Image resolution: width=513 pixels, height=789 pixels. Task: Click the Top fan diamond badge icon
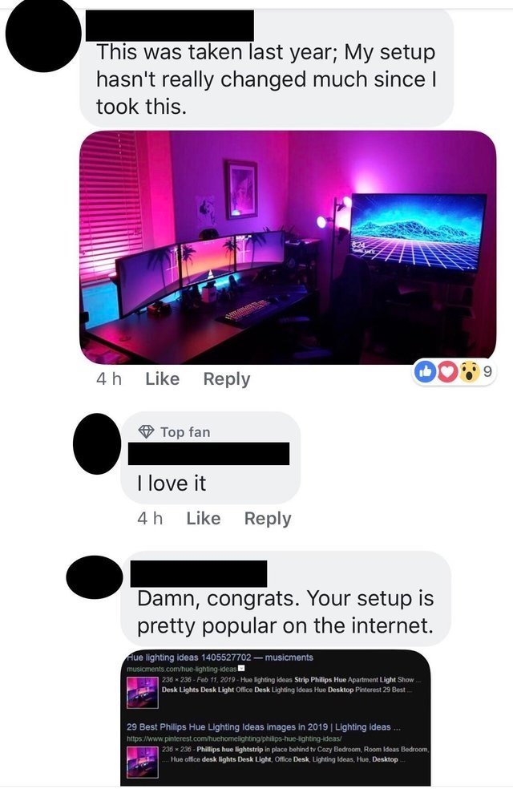(146, 431)
